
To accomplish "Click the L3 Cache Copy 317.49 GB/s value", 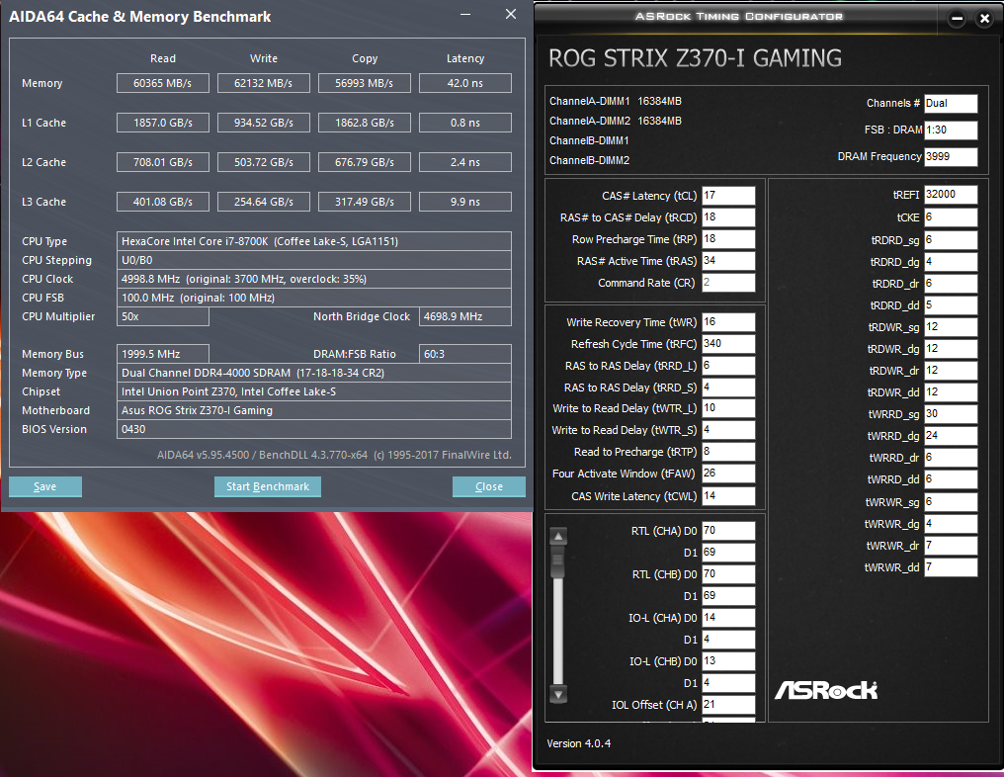I will pos(365,202).
